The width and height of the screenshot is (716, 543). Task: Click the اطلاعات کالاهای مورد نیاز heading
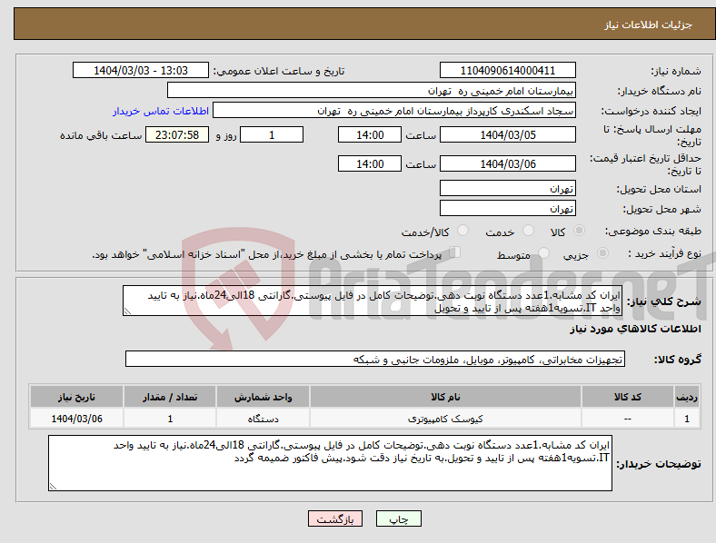click(x=635, y=329)
